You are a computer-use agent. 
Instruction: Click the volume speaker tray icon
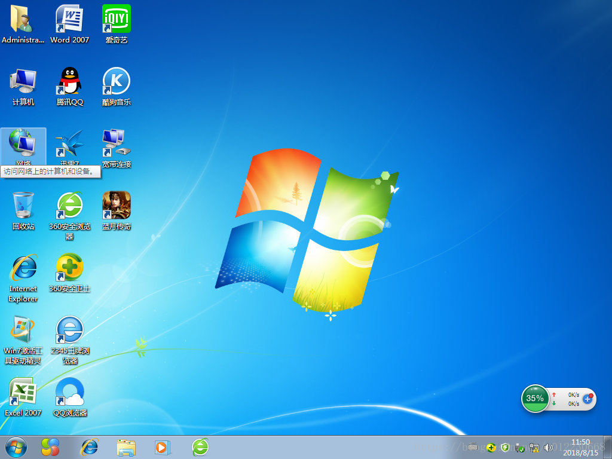pyautogui.click(x=548, y=447)
